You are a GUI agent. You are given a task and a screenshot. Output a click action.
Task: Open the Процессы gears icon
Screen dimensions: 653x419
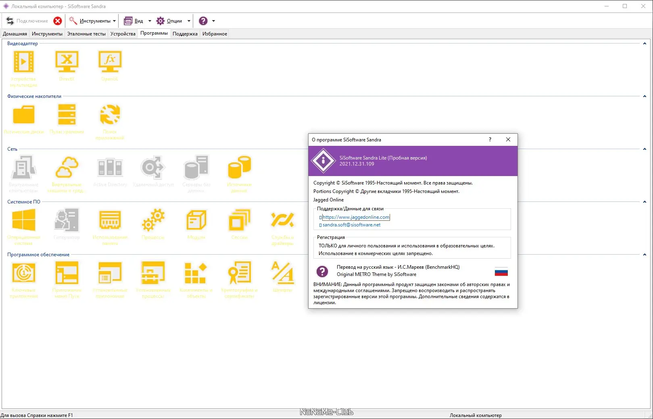point(153,220)
